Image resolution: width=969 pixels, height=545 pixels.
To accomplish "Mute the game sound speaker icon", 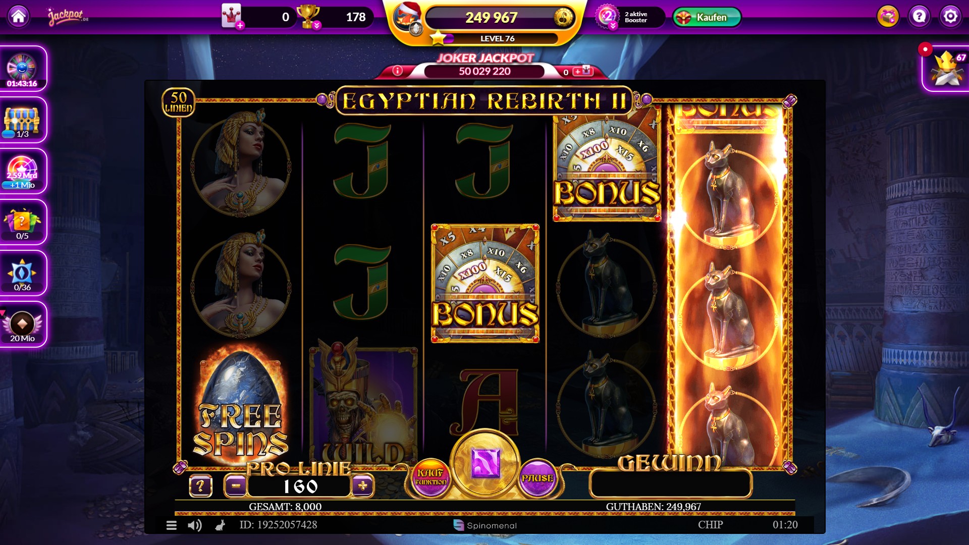I will (194, 525).
